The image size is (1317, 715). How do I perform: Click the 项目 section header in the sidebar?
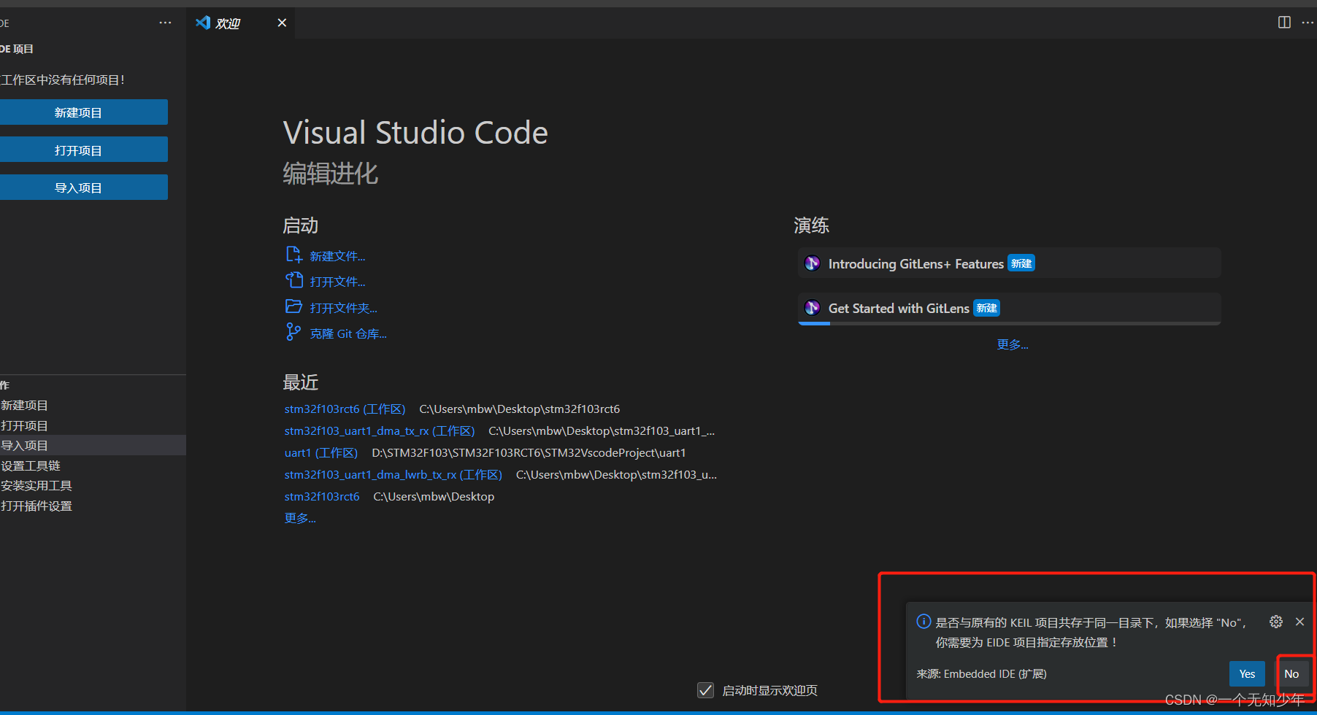click(x=93, y=49)
